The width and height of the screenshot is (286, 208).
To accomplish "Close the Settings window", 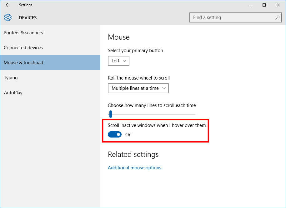I will (278, 5).
